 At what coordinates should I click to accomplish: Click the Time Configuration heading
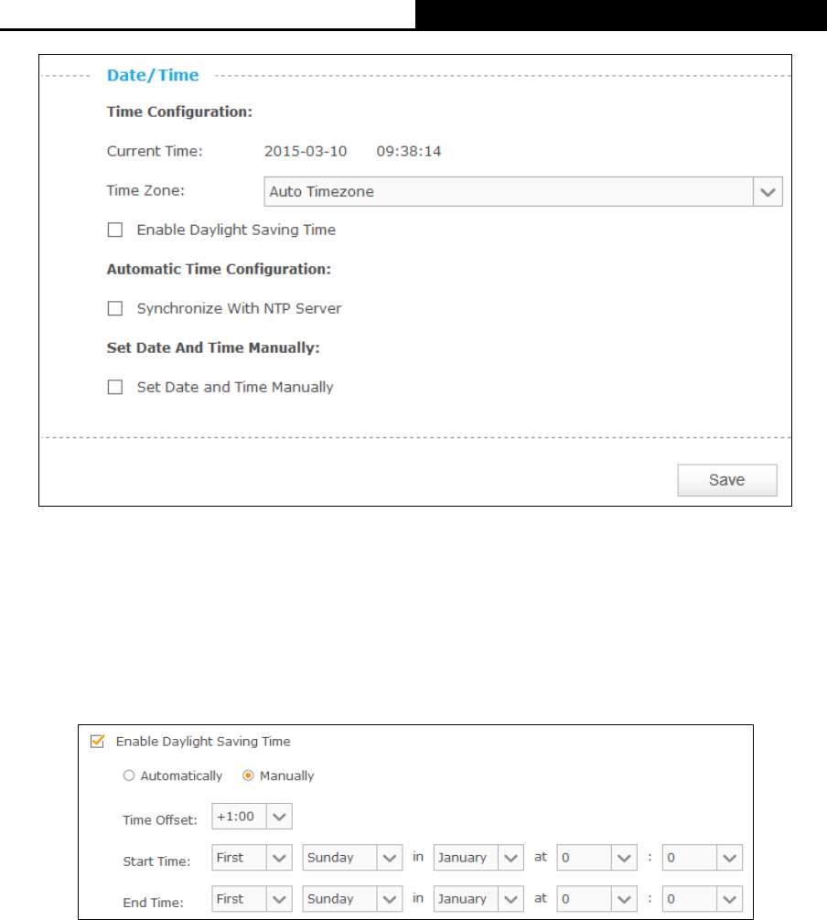(x=179, y=112)
